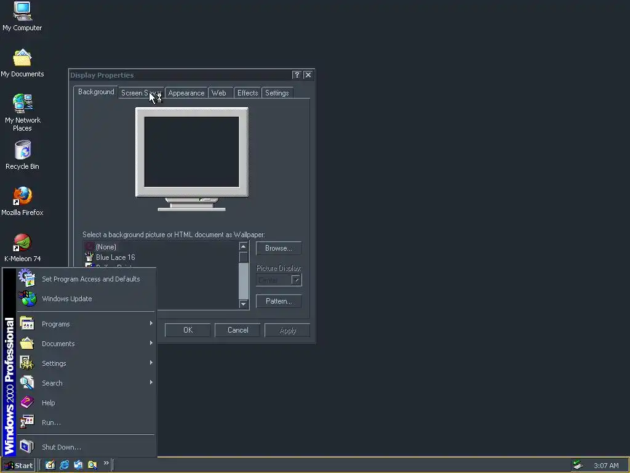Expand Search submenu in Start menu
Viewport: 630px width, 473px height.
[x=86, y=383]
